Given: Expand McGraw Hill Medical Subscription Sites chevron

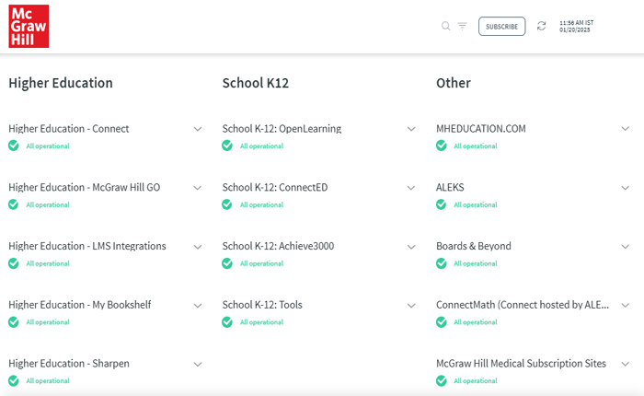Looking at the screenshot, I should (x=626, y=364).
